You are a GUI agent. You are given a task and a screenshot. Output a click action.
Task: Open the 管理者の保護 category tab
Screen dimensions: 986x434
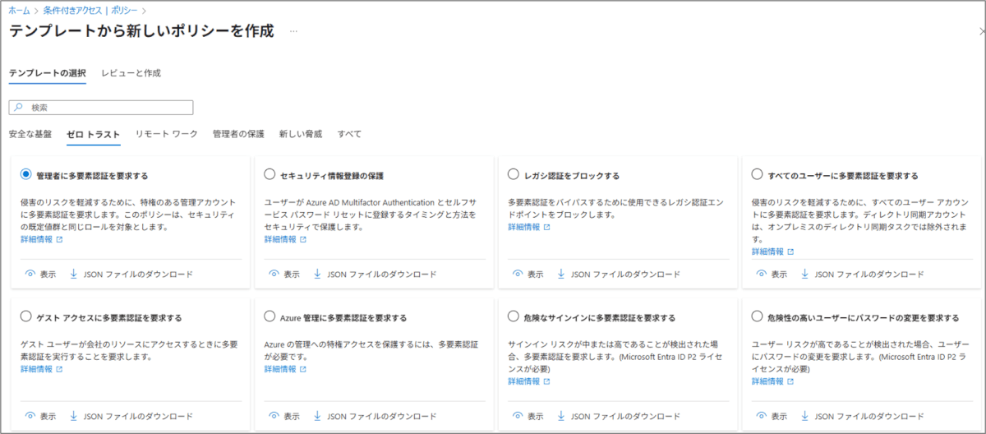pos(238,133)
